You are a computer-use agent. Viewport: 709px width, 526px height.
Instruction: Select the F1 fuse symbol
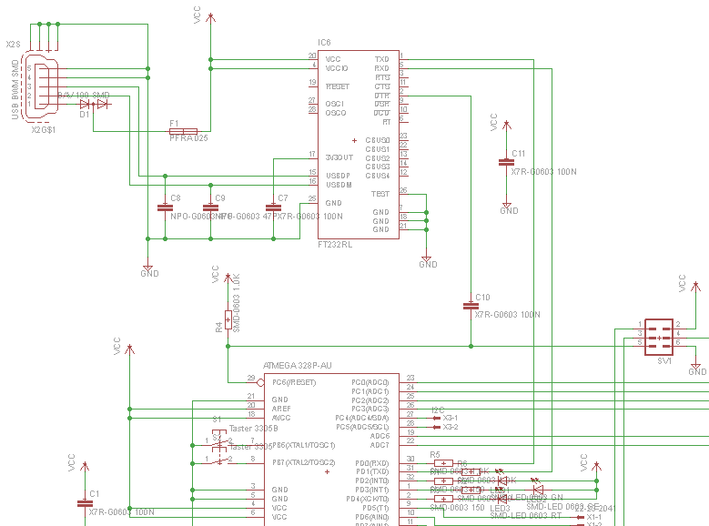(183, 132)
